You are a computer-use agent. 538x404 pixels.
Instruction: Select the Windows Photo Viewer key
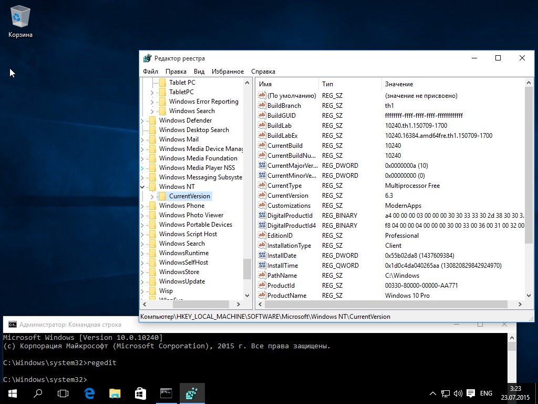(x=191, y=215)
